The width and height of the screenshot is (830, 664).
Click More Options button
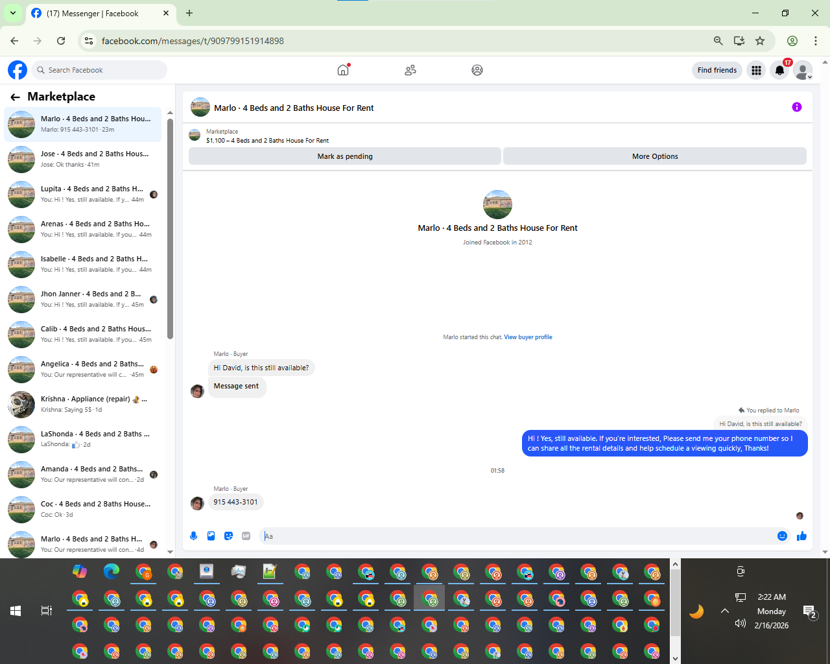[655, 156]
